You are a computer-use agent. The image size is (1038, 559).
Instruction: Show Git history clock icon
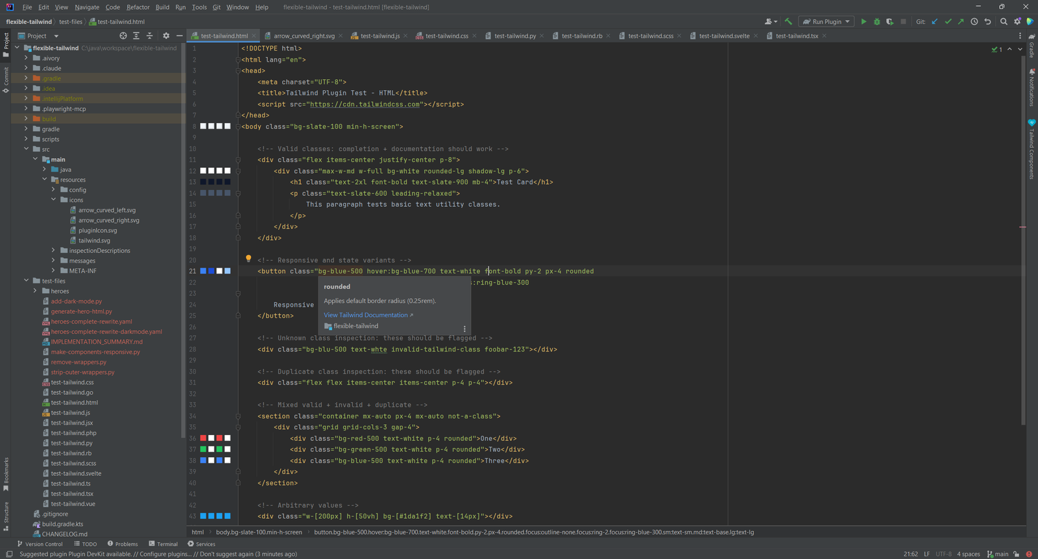[974, 21]
